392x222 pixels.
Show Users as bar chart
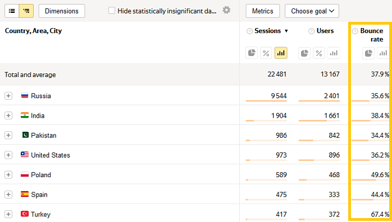[334, 53]
